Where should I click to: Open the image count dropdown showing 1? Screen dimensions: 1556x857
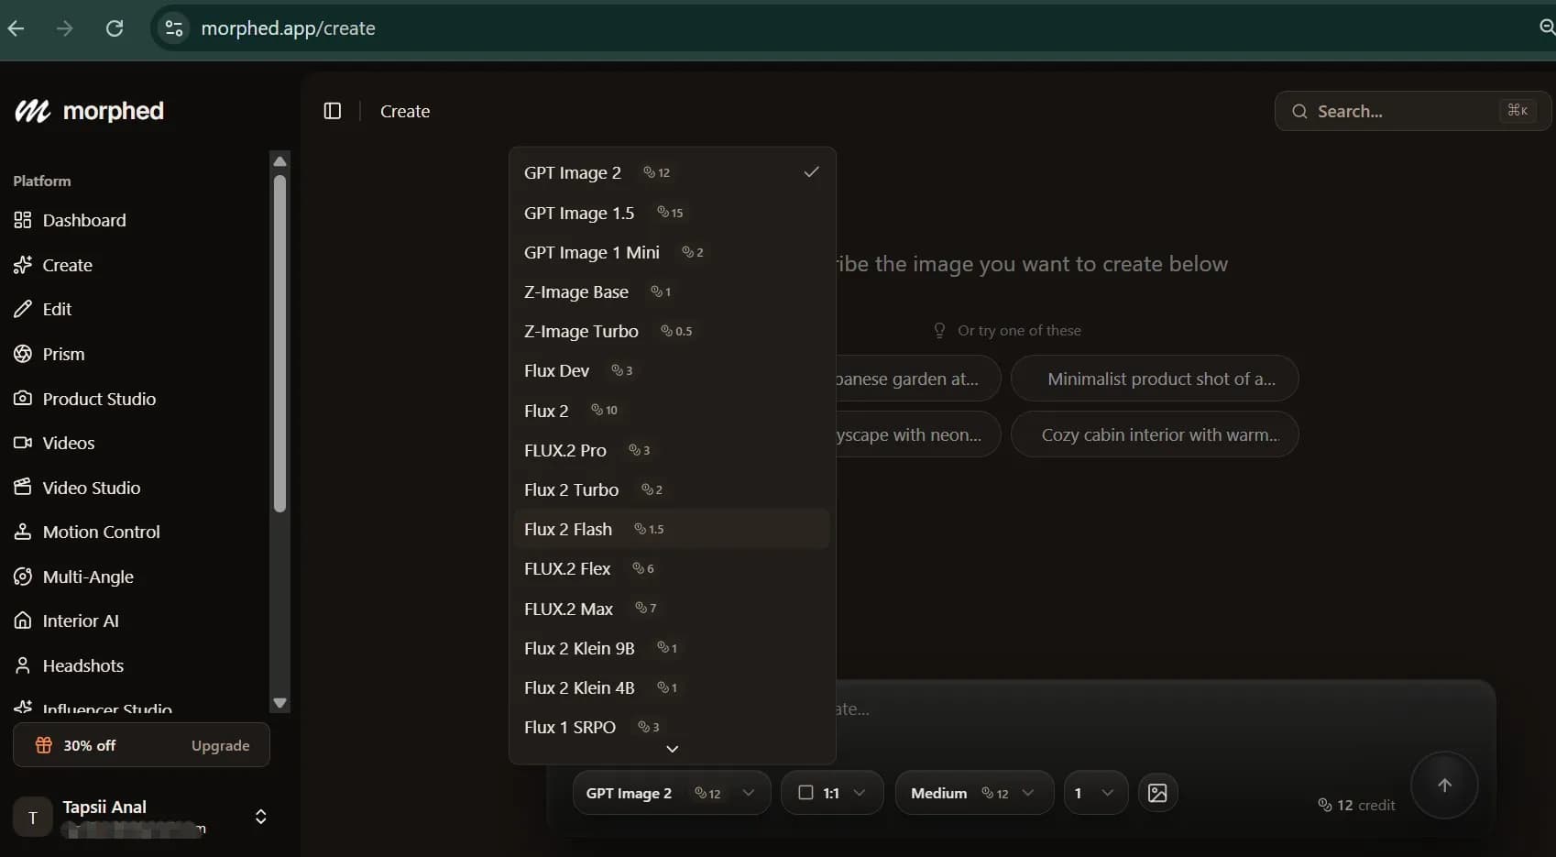click(x=1095, y=793)
